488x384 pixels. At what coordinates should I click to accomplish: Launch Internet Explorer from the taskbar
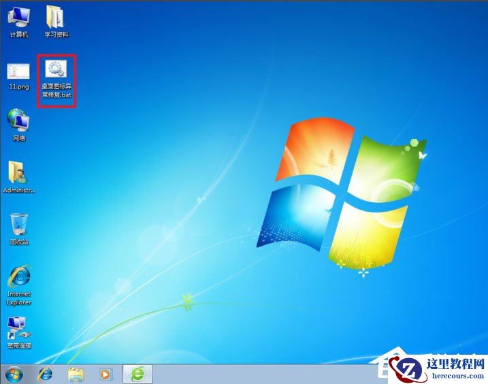coord(45,374)
